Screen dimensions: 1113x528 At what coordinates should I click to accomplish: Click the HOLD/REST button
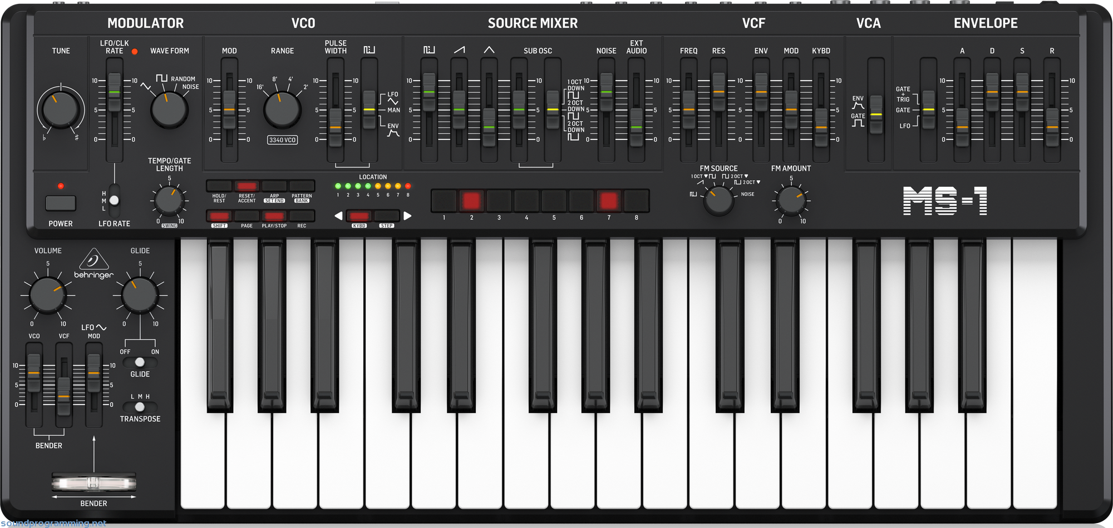point(219,186)
